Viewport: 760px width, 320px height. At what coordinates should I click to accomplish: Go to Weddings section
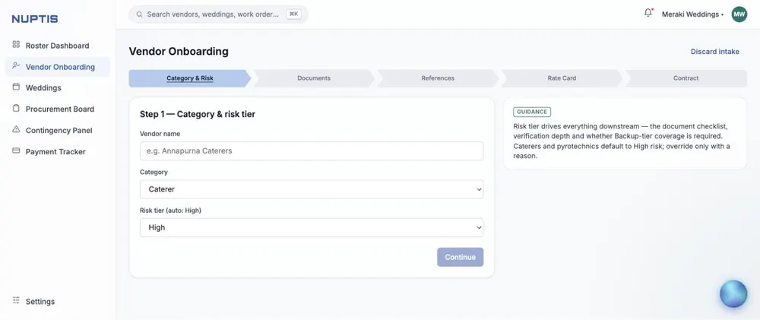coord(57,87)
